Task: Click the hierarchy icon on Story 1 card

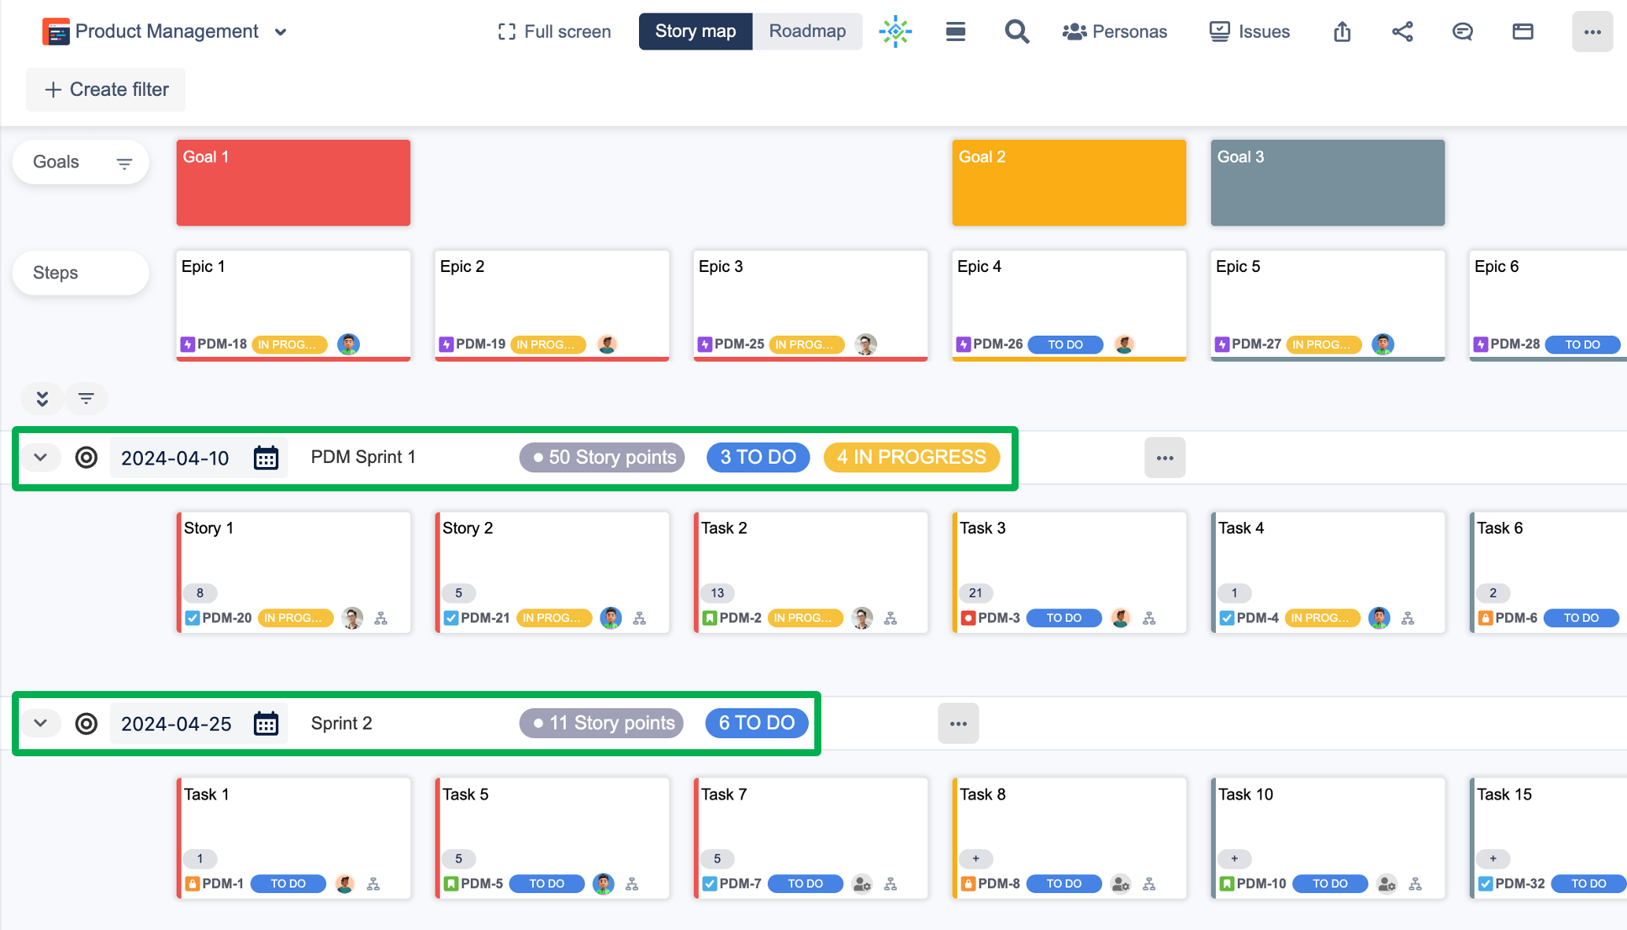Action: [x=381, y=619]
